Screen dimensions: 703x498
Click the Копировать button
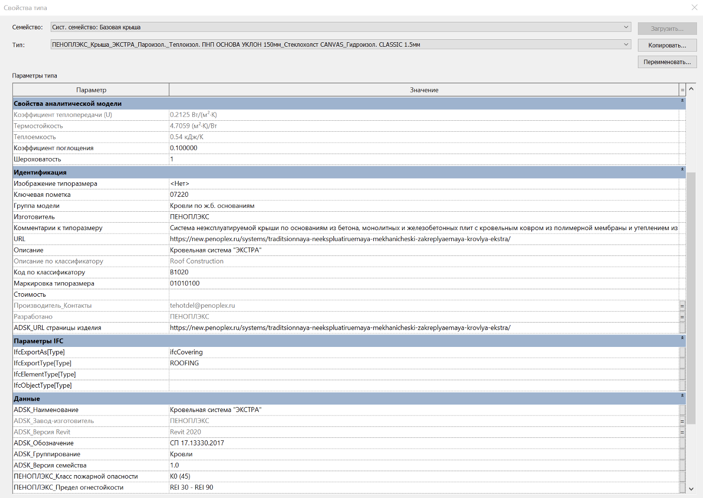click(667, 45)
